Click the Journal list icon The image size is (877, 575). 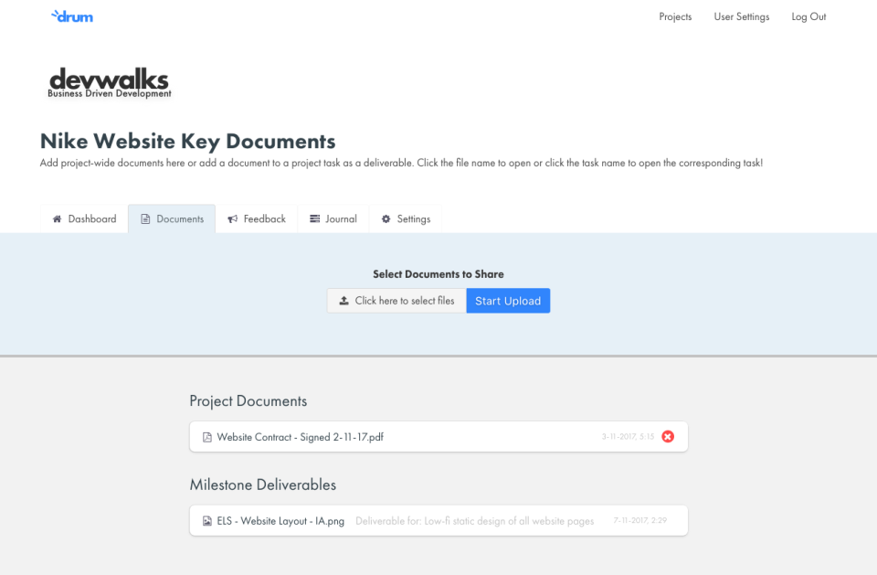[315, 218]
